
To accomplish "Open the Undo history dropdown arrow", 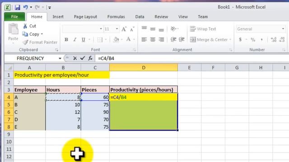I will [x=31, y=7].
